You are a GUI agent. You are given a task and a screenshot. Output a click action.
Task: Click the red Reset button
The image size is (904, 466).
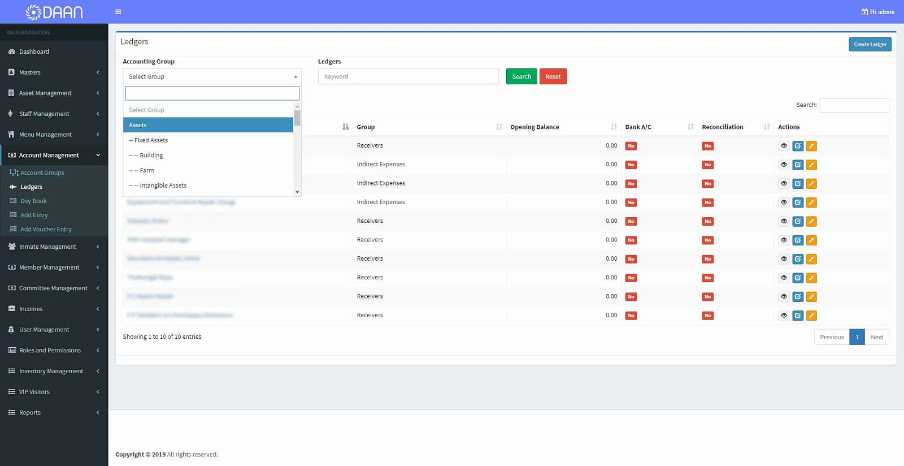coord(553,76)
